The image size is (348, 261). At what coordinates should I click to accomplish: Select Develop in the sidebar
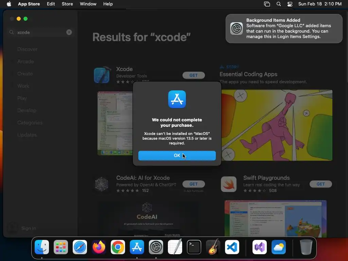[27, 110]
